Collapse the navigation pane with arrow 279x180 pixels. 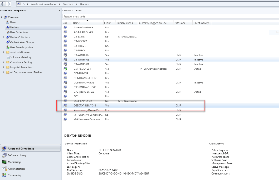tap(60, 11)
